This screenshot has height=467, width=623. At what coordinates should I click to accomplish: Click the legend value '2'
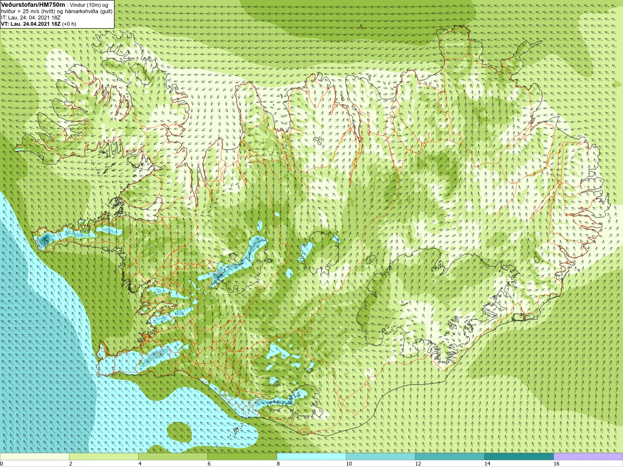click(x=71, y=464)
